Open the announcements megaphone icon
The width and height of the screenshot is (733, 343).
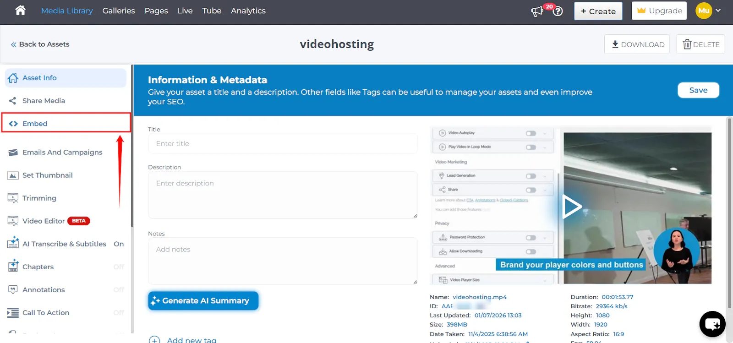click(x=537, y=11)
